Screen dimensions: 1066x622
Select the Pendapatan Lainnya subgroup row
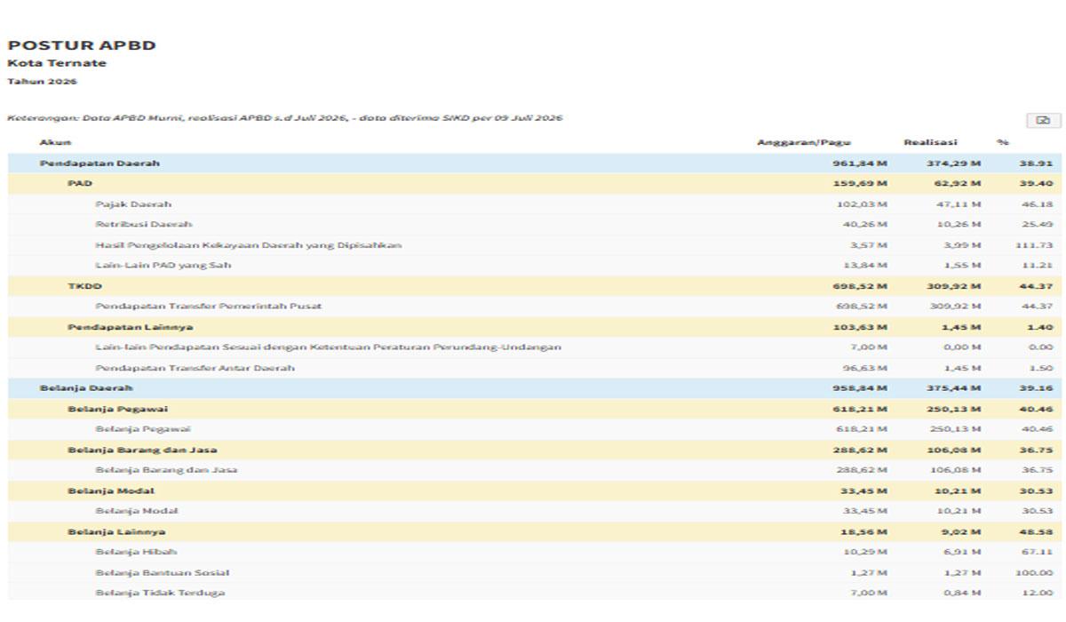[535, 327]
